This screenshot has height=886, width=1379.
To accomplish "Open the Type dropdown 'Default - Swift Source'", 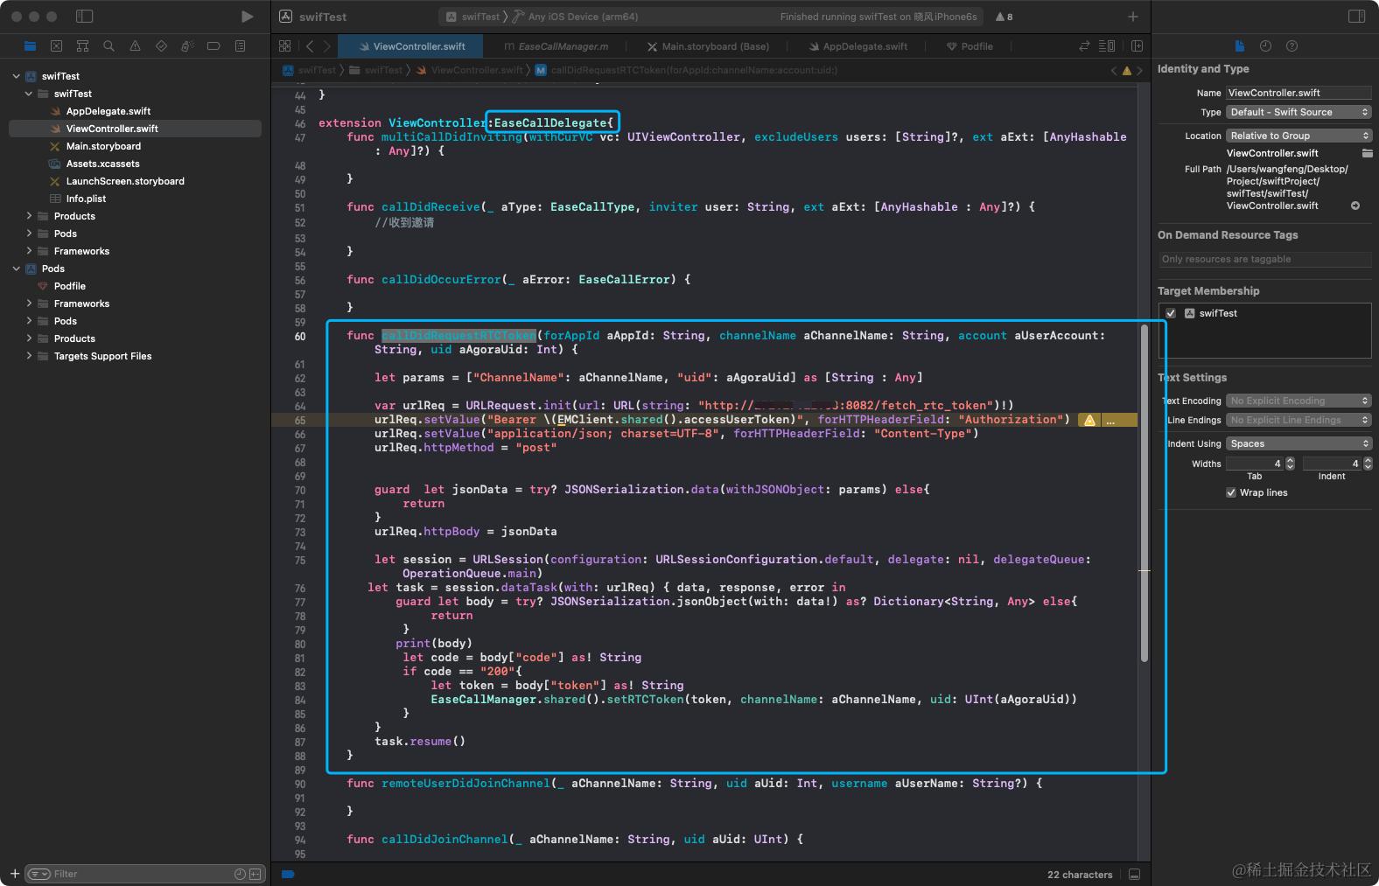I will point(1298,112).
